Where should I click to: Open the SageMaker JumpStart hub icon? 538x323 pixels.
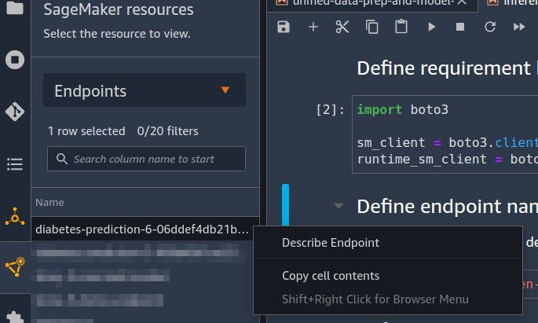tap(15, 217)
